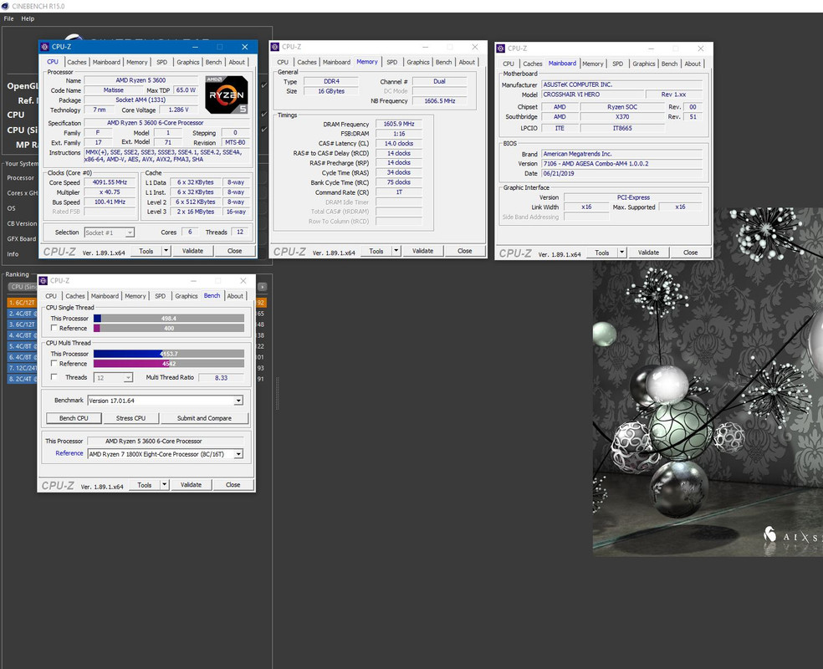Viewport: 823px width, 669px height.
Task: Switch to SPD tab in Memory window
Action: pos(392,62)
